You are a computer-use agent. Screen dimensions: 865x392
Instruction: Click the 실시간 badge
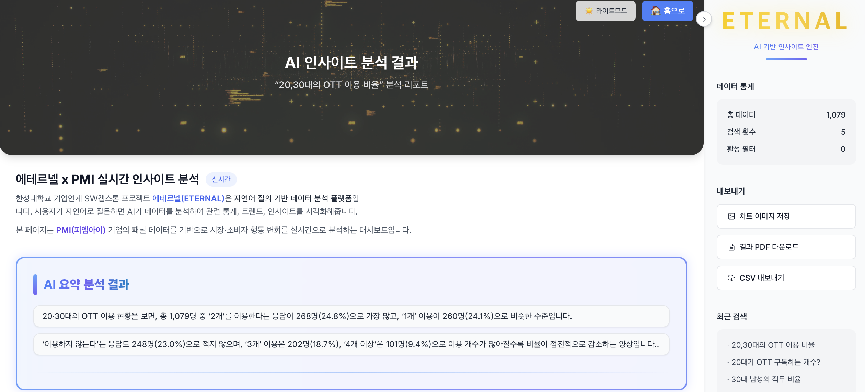(221, 179)
